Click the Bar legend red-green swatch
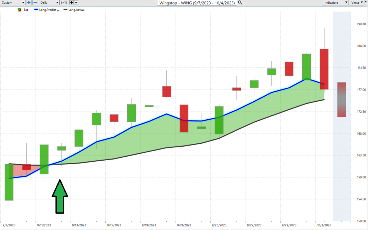This screenshot has width=368, height=230. tap(19, 10)
